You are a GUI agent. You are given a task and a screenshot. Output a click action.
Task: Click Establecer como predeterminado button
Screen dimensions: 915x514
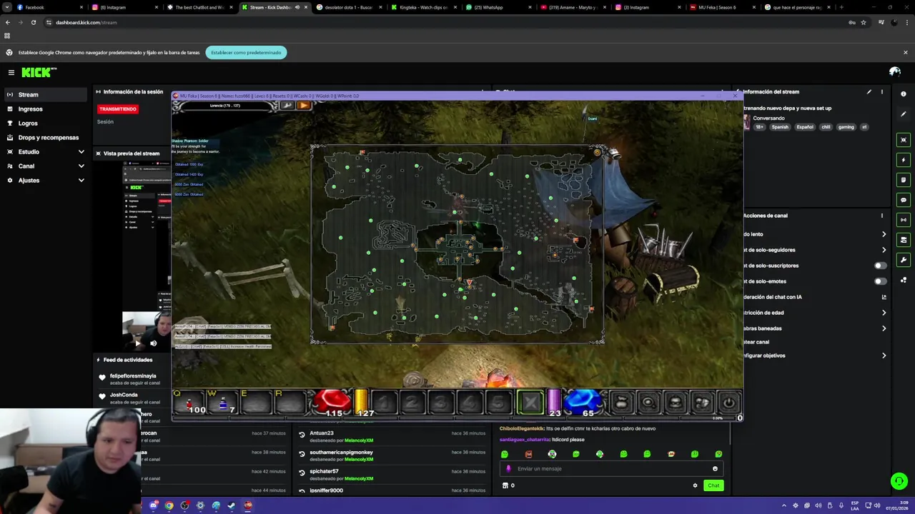(246, 52)
